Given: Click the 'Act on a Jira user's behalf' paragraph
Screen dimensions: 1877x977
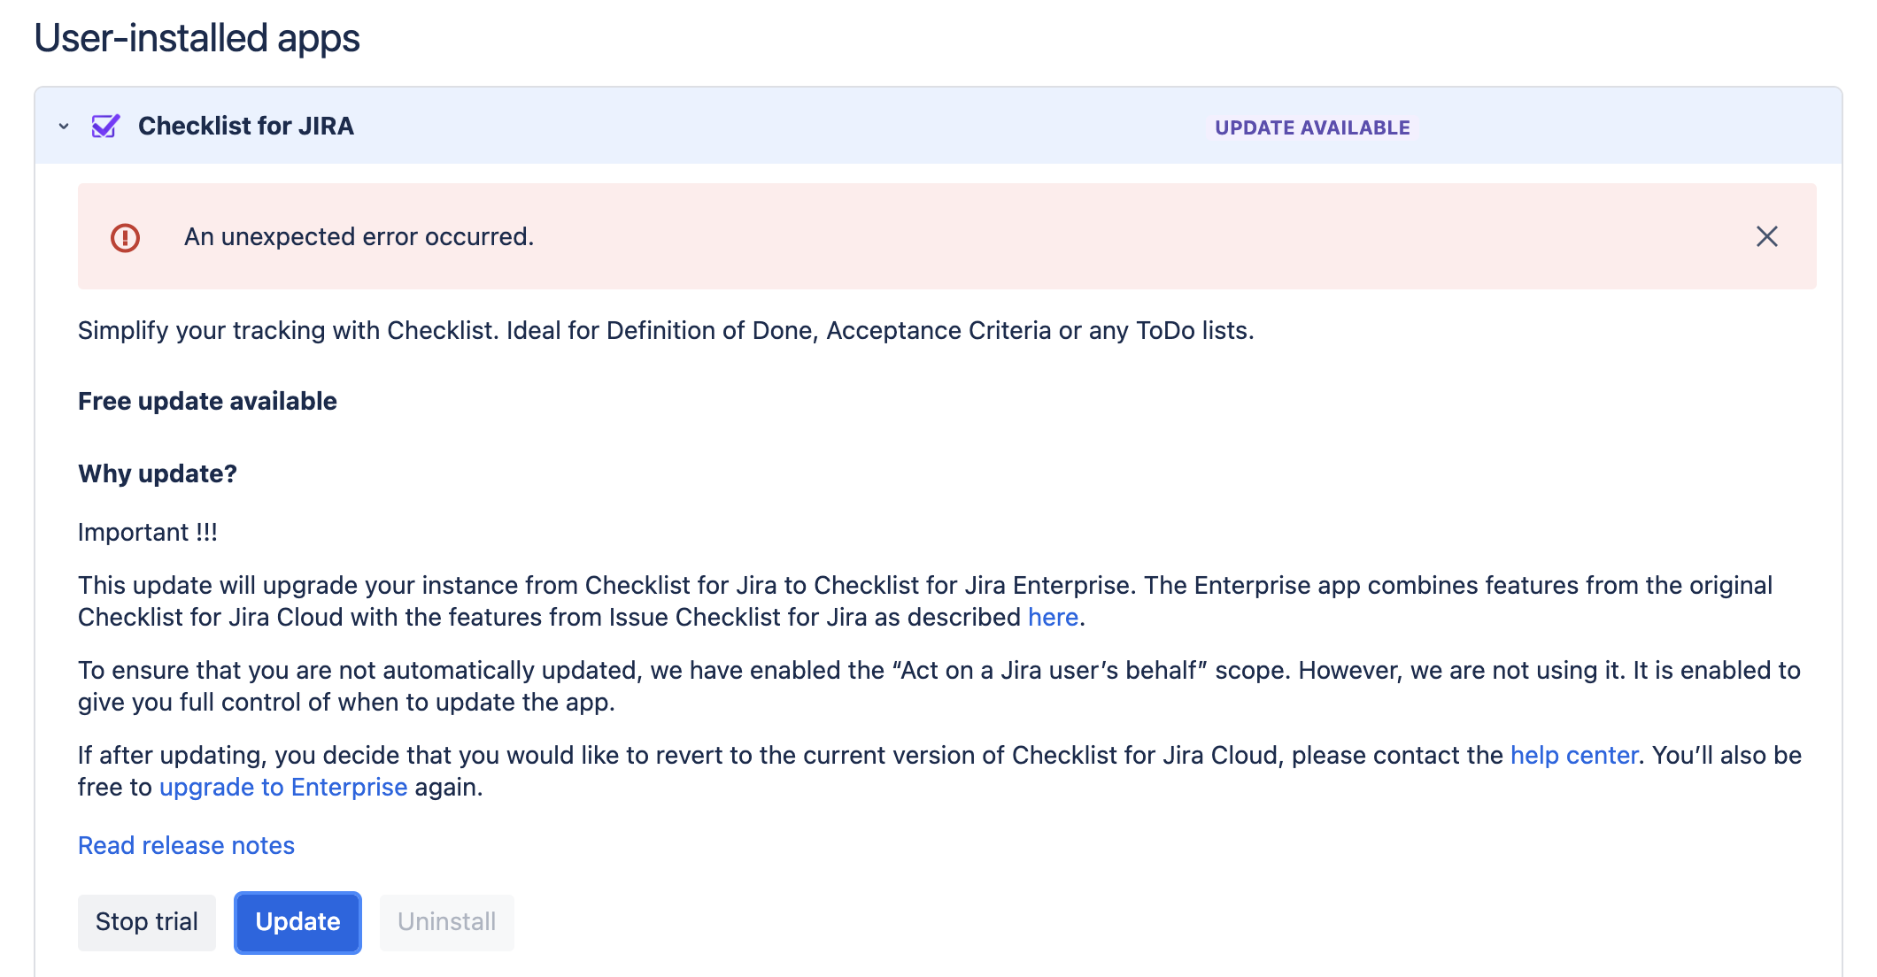Looking at the screenshot, I should [x=938, y=686].
